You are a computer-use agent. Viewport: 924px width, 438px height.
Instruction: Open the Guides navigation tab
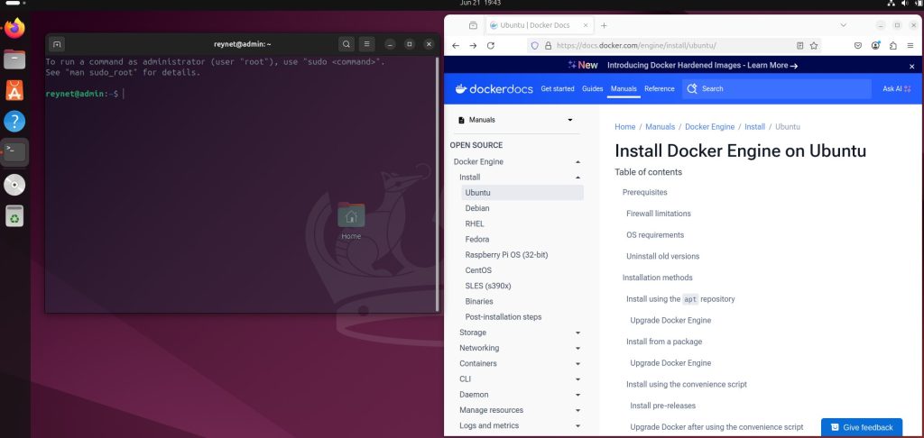[x=592, y=89]
